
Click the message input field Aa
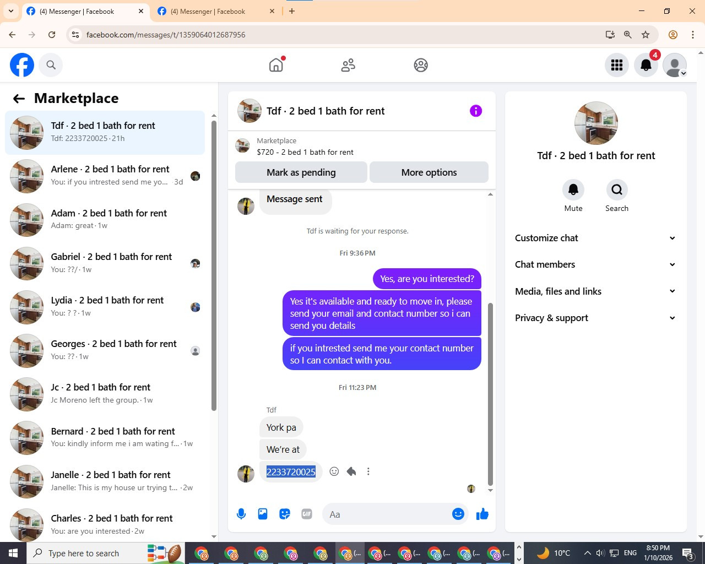point(386,514)
